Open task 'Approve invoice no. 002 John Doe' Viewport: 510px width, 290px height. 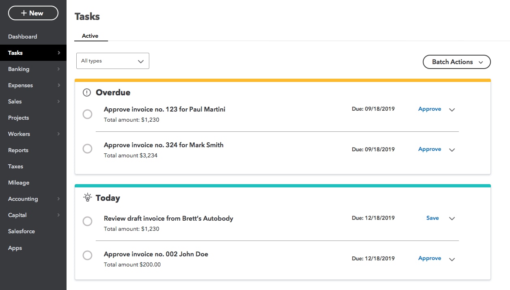156,254
